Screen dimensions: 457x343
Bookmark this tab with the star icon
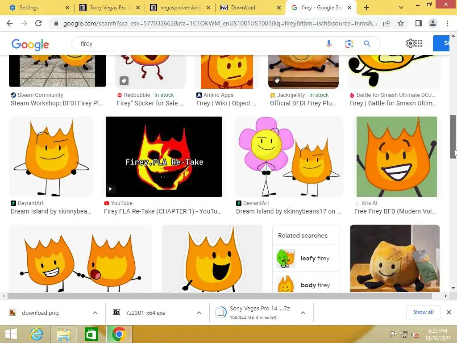coord(401,23)
